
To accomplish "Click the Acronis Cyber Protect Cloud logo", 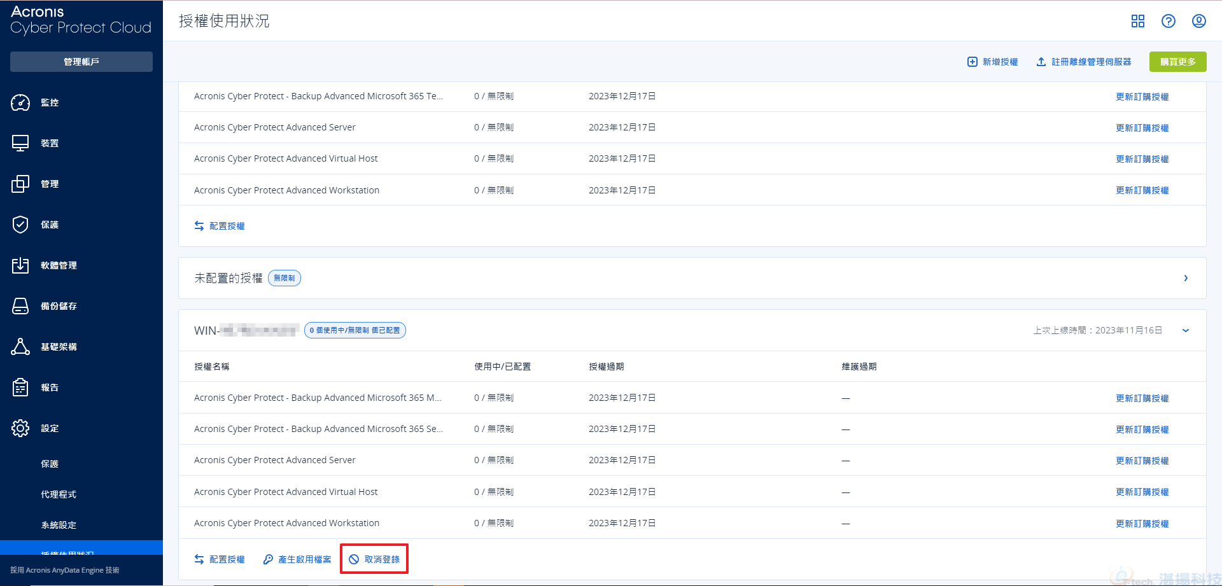I will tap(81, 20).
